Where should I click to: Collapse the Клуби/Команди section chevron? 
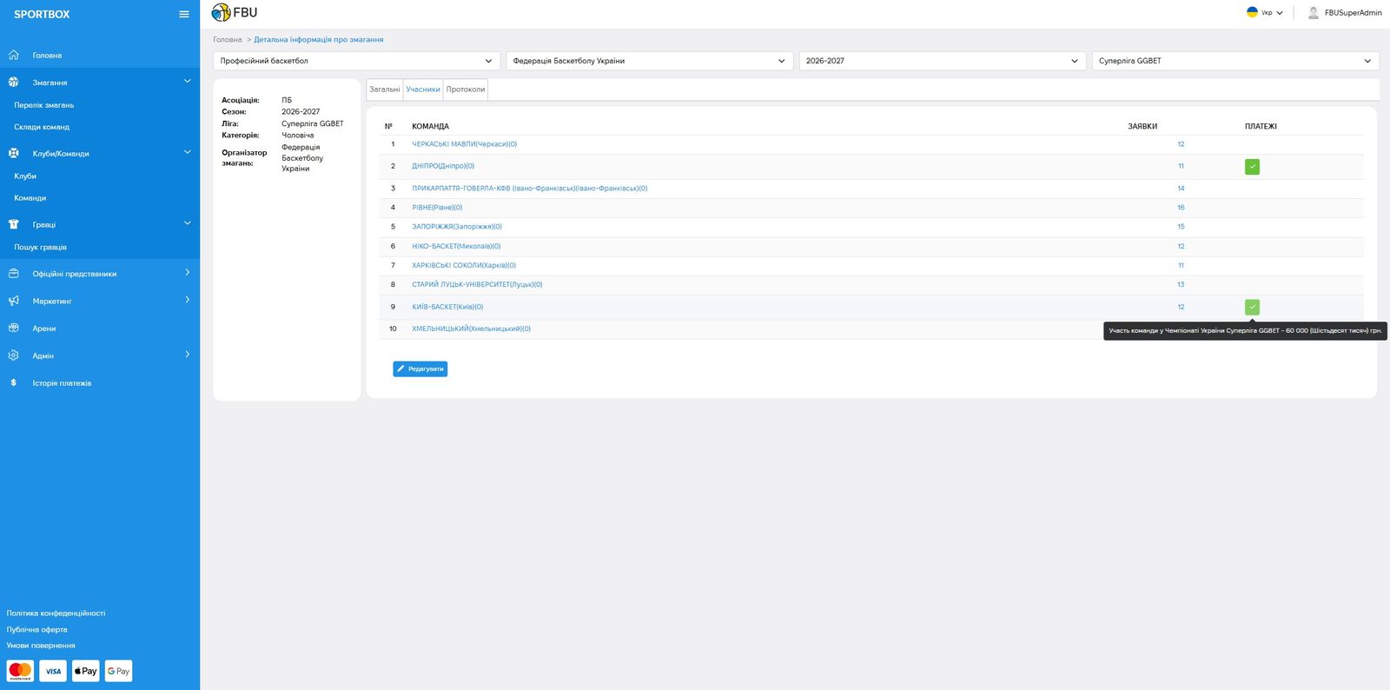[187, 153]
